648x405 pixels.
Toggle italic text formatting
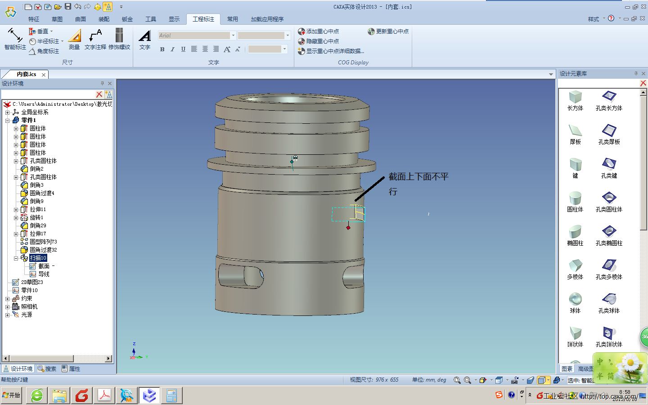click(x=172, y=49)
